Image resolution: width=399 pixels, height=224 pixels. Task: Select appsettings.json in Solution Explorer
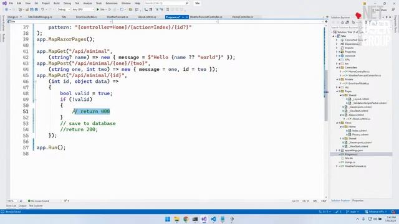coord(354,151)
